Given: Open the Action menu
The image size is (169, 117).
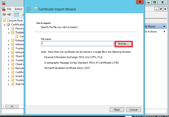Looking at the screenshot, I should click(x=18, y=9).
